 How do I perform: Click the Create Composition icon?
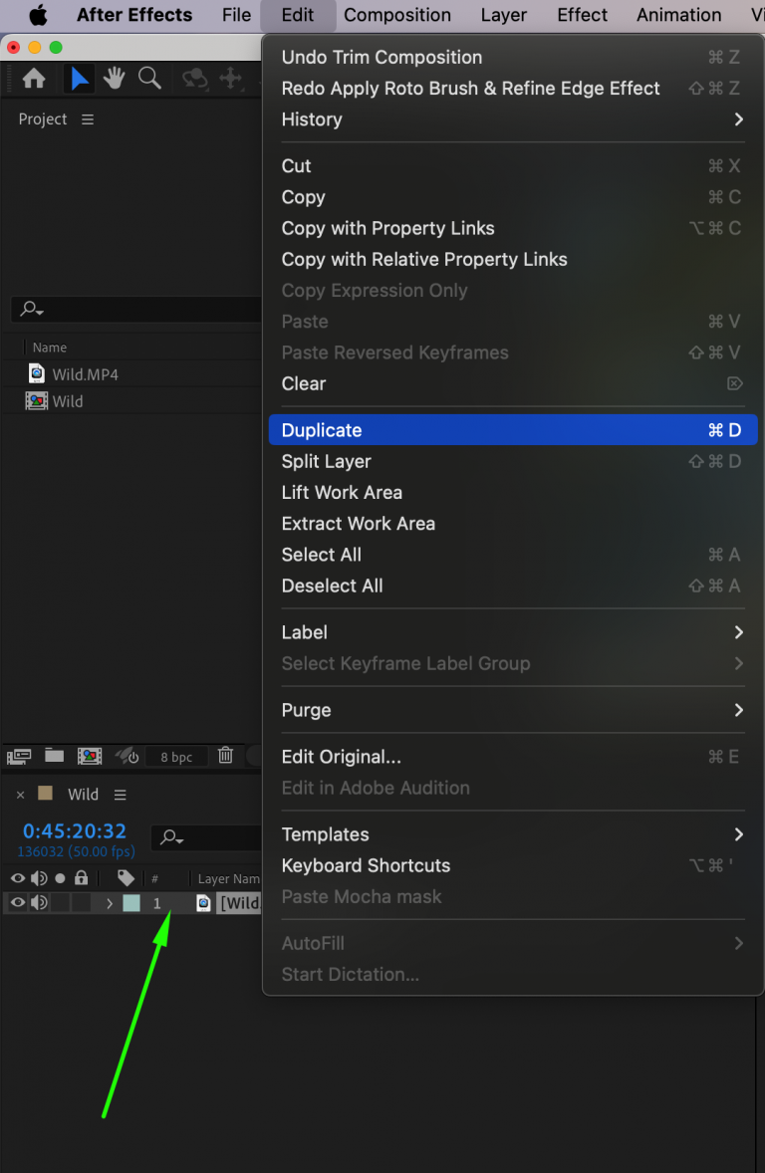coord(90,756)
